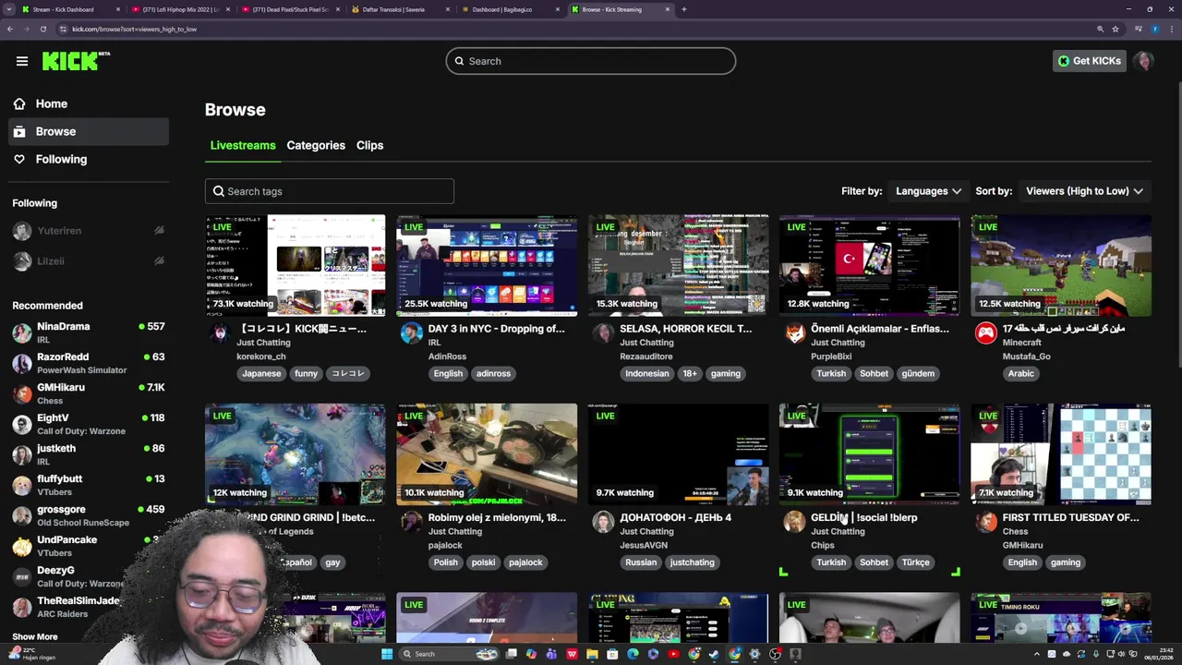The image size is (1182, 665).
Task: Click justketh avatar in sidebar
Action: point(22,455)
